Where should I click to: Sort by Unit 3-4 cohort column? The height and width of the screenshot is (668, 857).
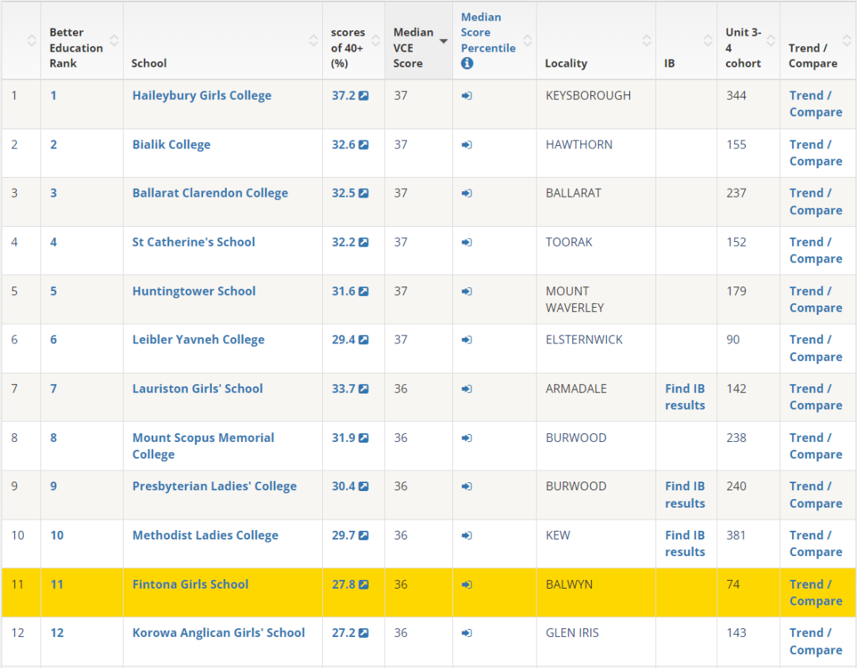tap(771, 40)
